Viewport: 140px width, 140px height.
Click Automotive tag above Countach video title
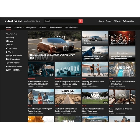59,79
